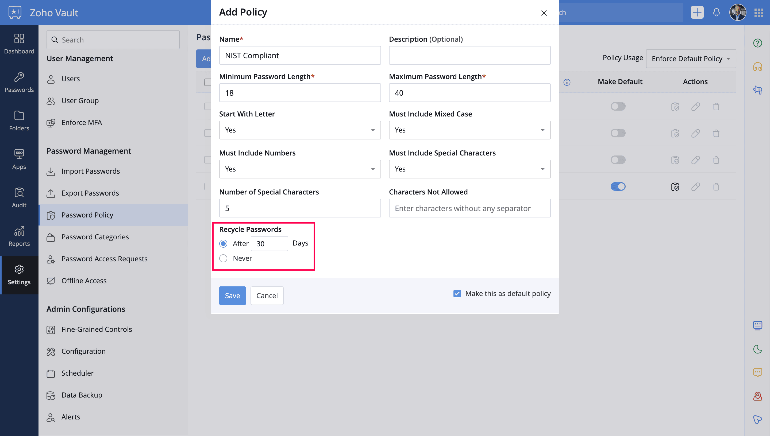Click the help question mark icon
The width and height of the screenshot is (770, 436).
[x=758, y=43]
